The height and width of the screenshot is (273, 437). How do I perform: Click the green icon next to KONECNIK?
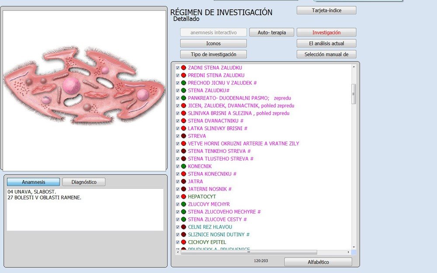coord(183,166)
